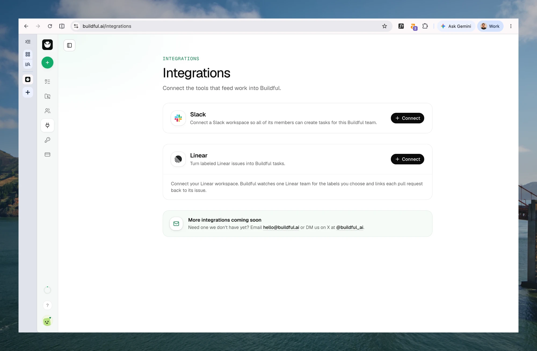Toggle the sidebar panel button
This screenshot has width=537, height=351.
coord(70,45)
